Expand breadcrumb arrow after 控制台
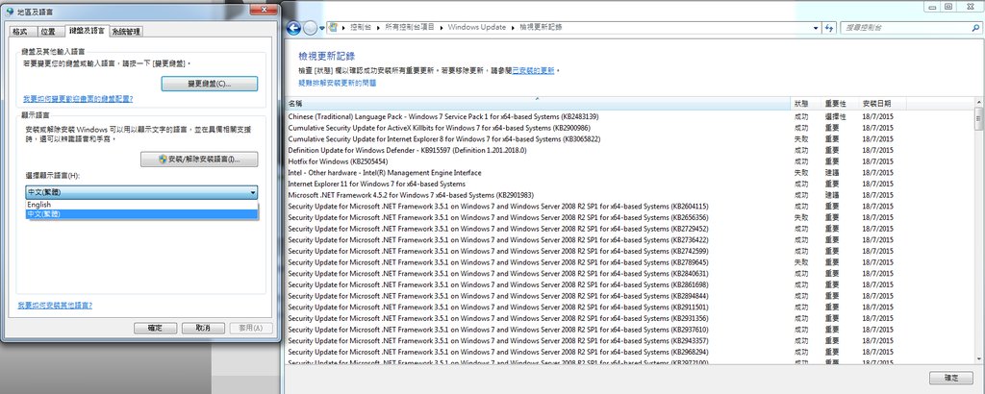The width and height of the screenshot is (985, 394). coord(377,28)
